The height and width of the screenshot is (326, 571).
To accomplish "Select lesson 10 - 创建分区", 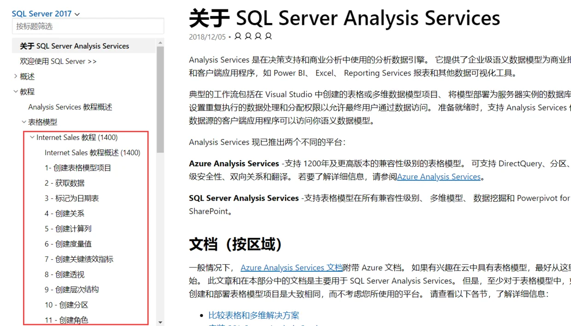I will tap(66, 304).
